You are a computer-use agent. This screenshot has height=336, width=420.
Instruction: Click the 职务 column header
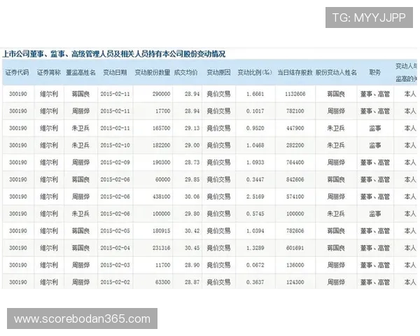[374, 72]
